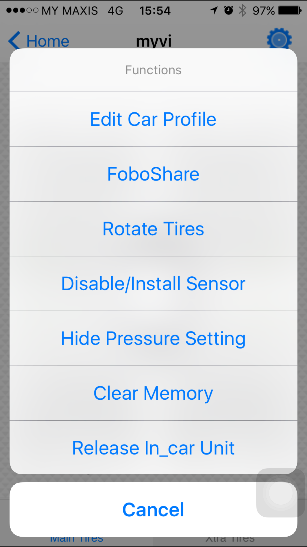Choose Disable/Install Sensor

(x=153, y=283)
